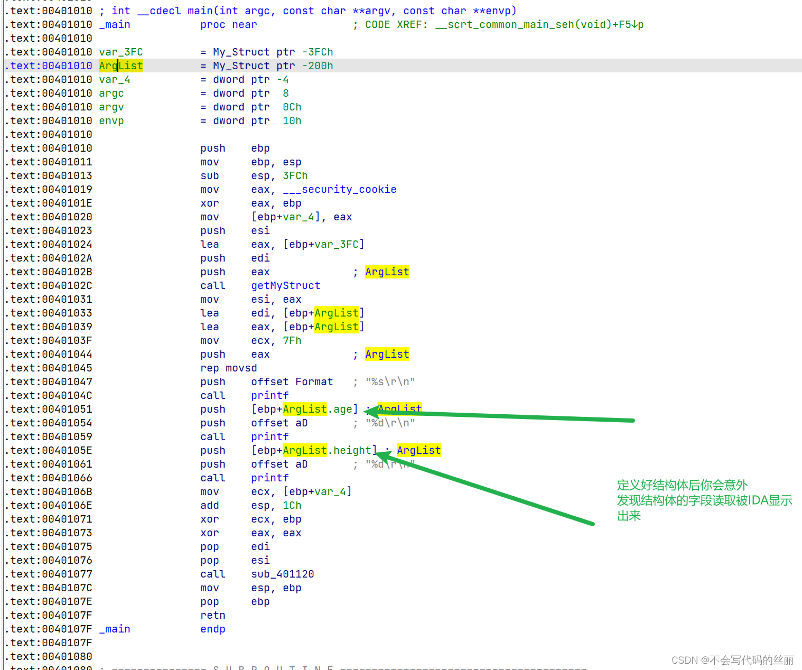Screen dimensions: 802x670
Task: Click the push esi instruction
Action: (x=235, y=230)
